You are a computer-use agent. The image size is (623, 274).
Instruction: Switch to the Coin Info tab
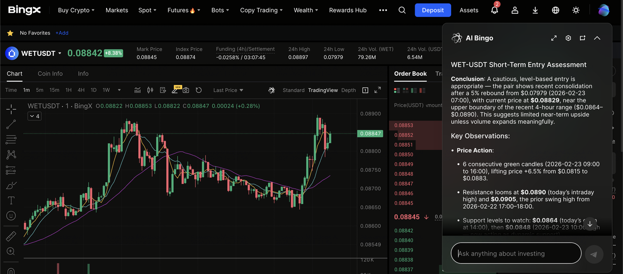[x=50, y=73]
